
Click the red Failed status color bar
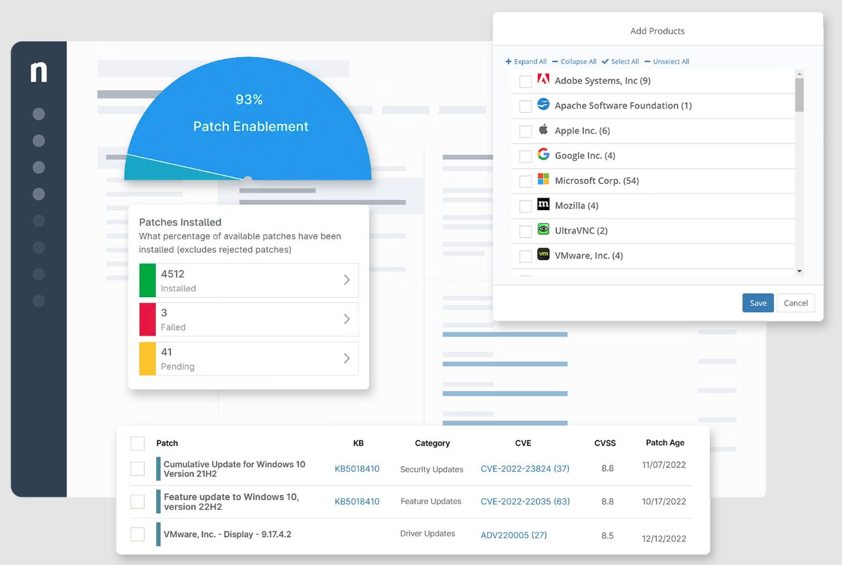click(147, 319)
